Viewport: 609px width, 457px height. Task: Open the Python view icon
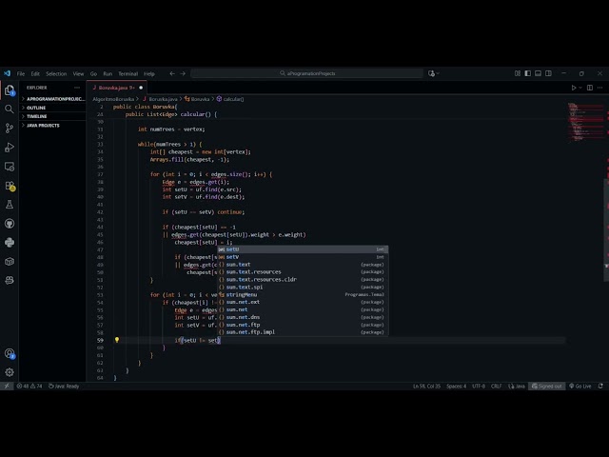pyautogui.click(x=10, y=243)
